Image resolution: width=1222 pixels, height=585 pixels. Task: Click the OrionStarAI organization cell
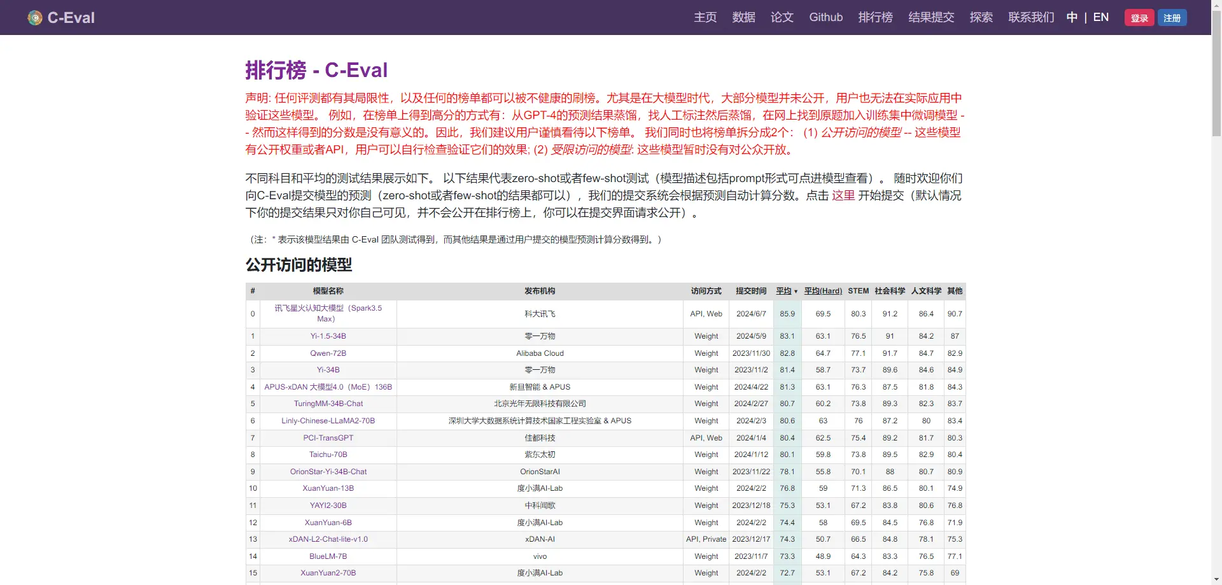(x=540, y=472)
